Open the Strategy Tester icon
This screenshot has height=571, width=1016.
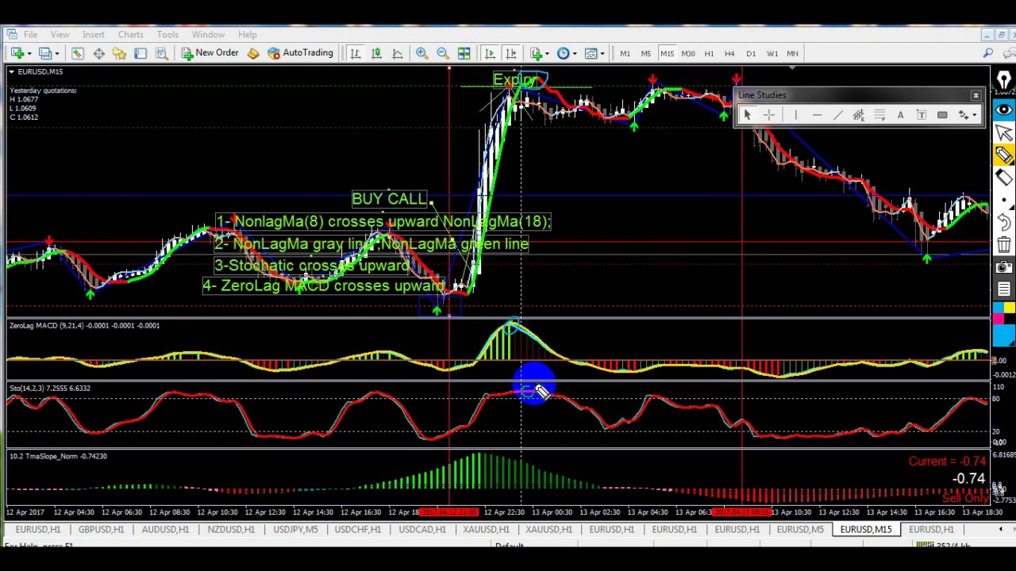[161, 53]
